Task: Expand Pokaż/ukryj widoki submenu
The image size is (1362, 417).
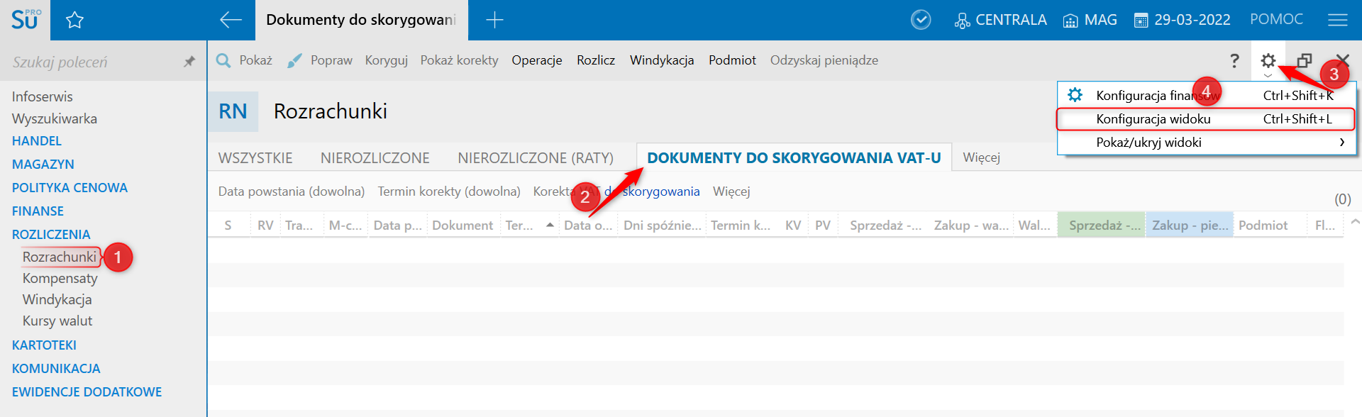Action: click(1207, 143)
